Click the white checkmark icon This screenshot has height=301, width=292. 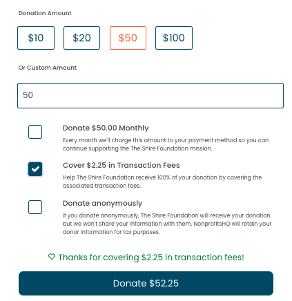[35, 169]
